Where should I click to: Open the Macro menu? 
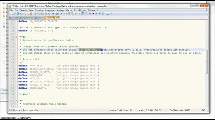(69, 10)
